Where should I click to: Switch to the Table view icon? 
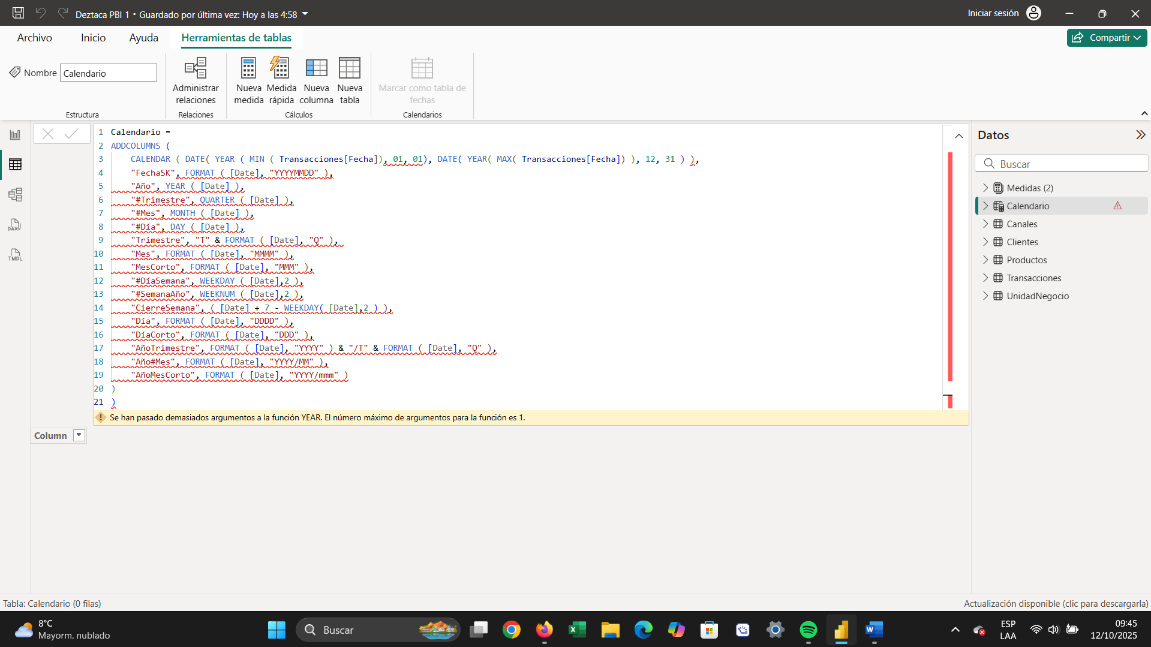point(15,164)
